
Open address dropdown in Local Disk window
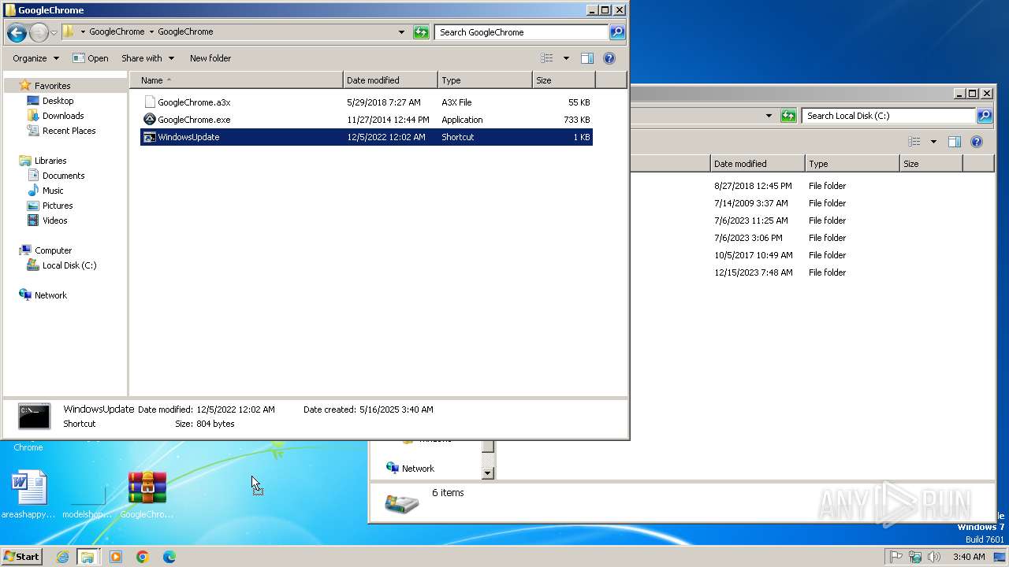pos(769,116)
